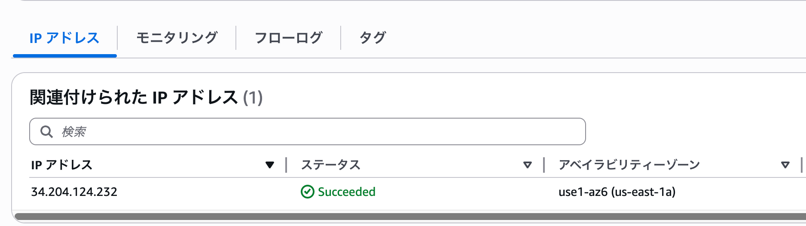Click the アベイラビリティーゾーン column header label
This screenshot has height=226, width=806.
(629, 165)
